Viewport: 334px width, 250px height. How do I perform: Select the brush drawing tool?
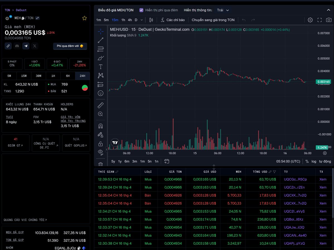[100, 58]
